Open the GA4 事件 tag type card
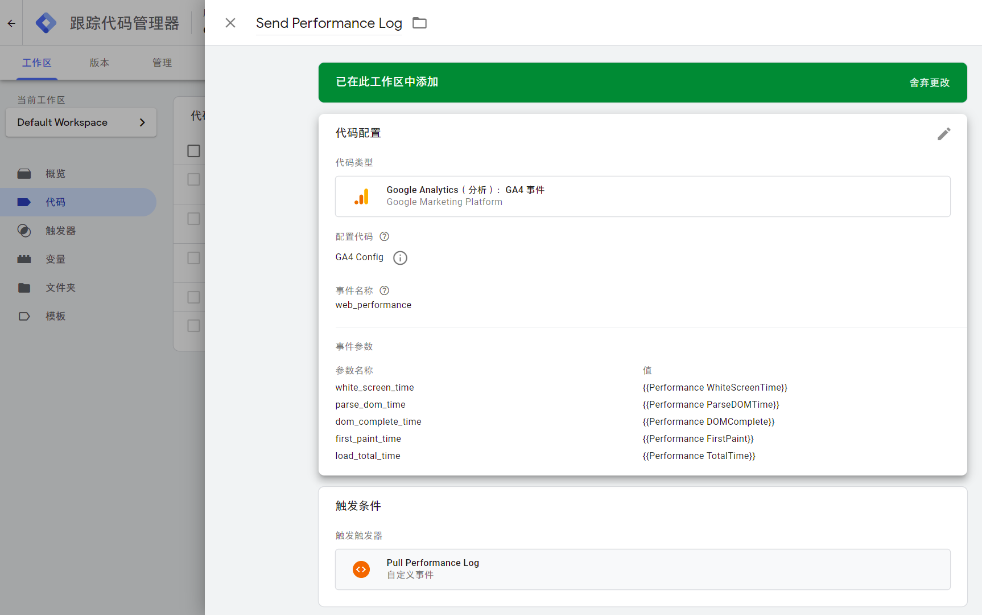 643,196
